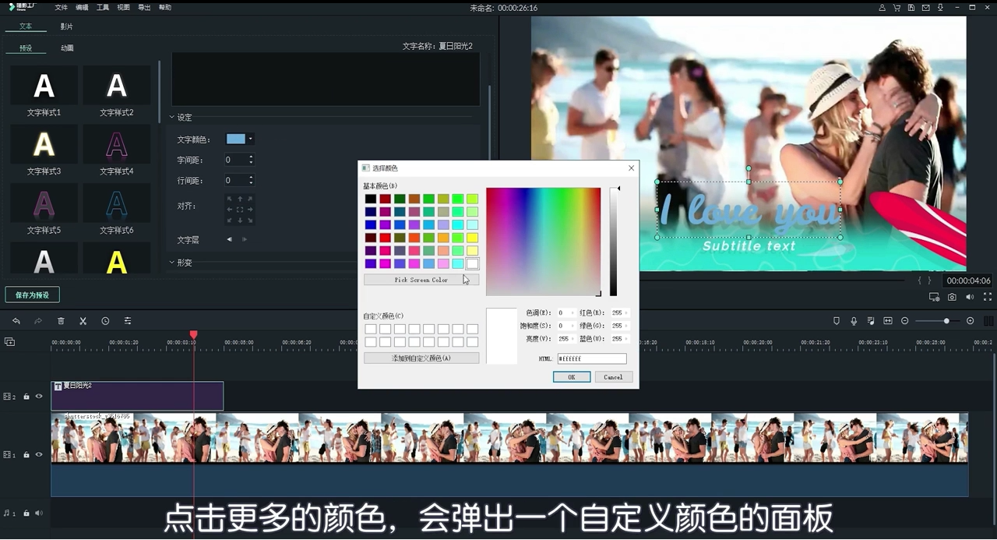This screenshot has height=540, width=997.
Task: Open the voiceover recording microphone tool
Action: click(x=853, y=320)
